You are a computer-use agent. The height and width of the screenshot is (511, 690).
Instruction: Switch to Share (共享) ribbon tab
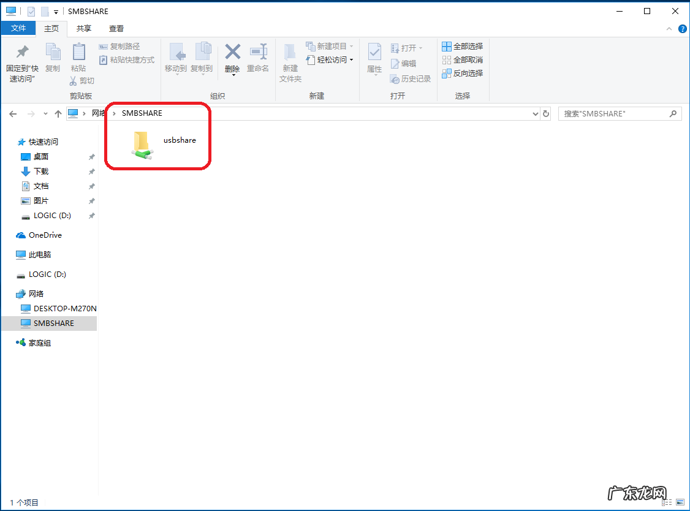pyautogui.click(x=83, y=29)
